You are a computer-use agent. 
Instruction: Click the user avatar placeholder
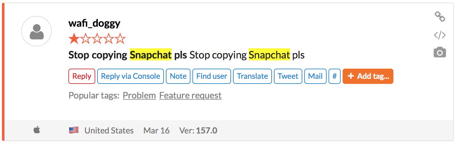[36, 31]
